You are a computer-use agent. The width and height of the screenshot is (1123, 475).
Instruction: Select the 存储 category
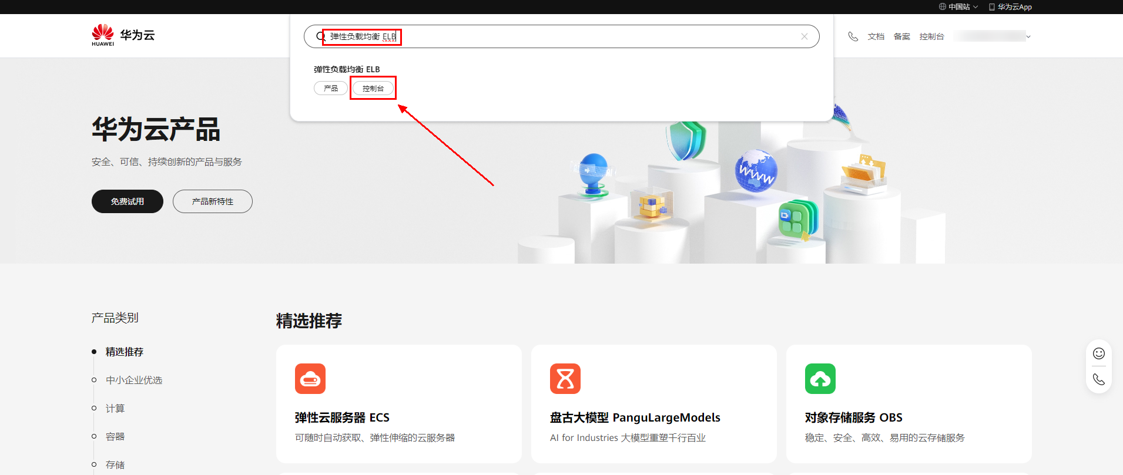click(115, 464)
